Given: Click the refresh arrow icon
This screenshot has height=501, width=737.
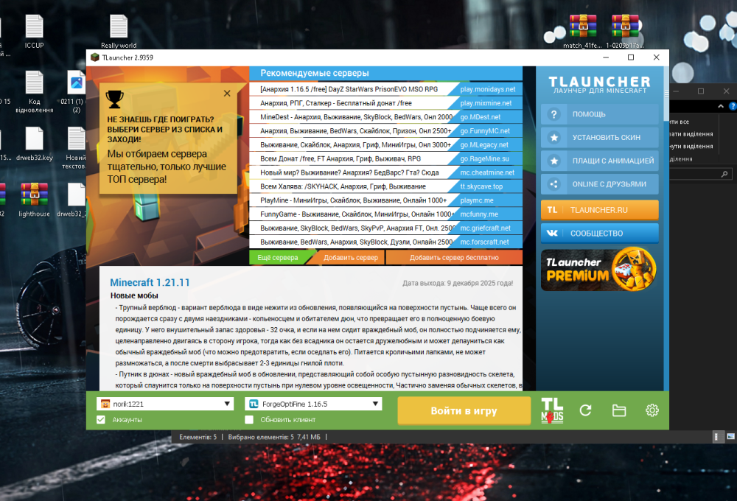Looking at the screenshot, I should click(x=585, y=410).
